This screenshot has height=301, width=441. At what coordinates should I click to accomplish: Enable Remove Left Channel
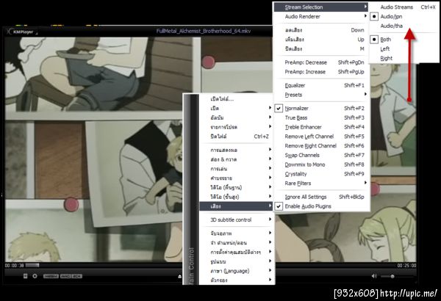point(321,137)
